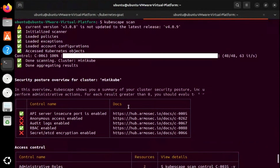Image resolution: width=280 pixels, height=168 pixels.
Task: Open the docs link c-0088
Action: coord(150,128)
